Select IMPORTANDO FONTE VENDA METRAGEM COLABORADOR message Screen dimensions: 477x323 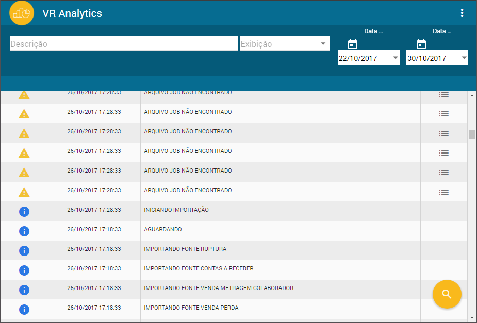coord(219,288)
